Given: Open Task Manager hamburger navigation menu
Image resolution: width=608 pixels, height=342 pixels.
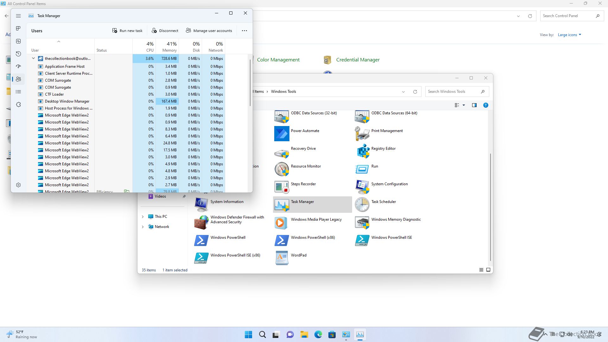Looking at the screenshot, I should pos(18,16).
